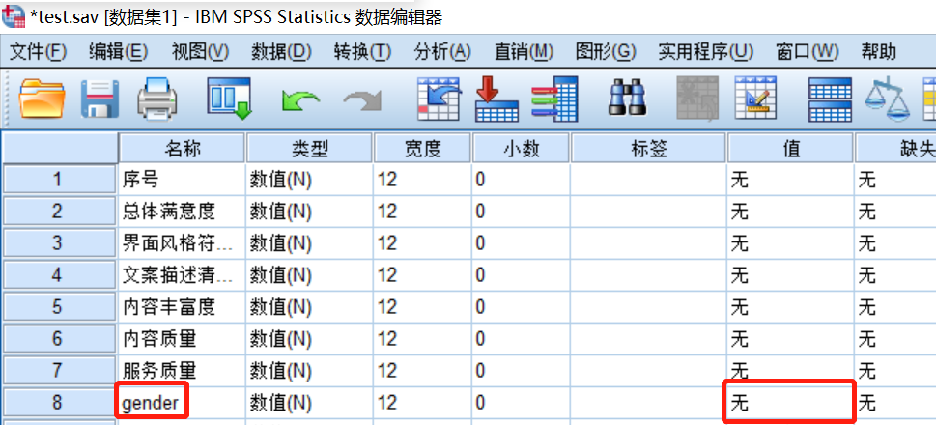Open the 图形(G) menu

point(606,52)
